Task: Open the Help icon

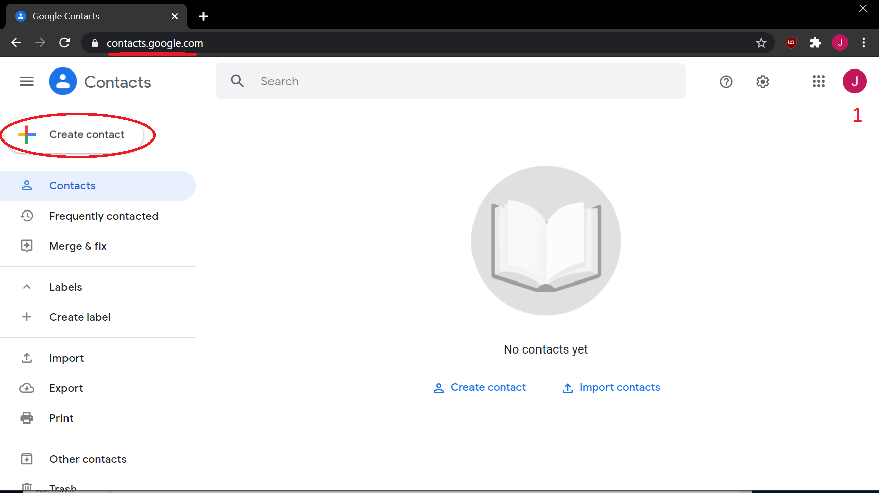Action: click(x=726, y=81)
